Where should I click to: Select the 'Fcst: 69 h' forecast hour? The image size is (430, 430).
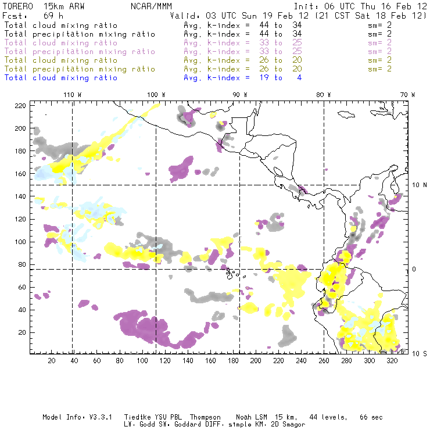(x=33, y=16)
